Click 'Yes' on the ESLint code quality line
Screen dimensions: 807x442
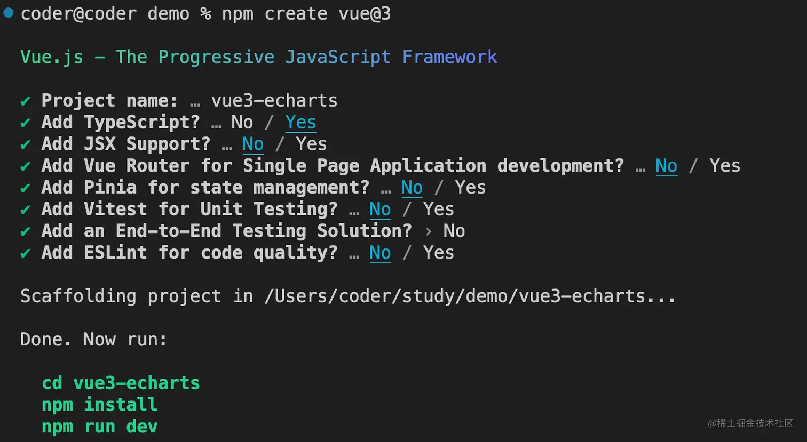pos(439,253)
